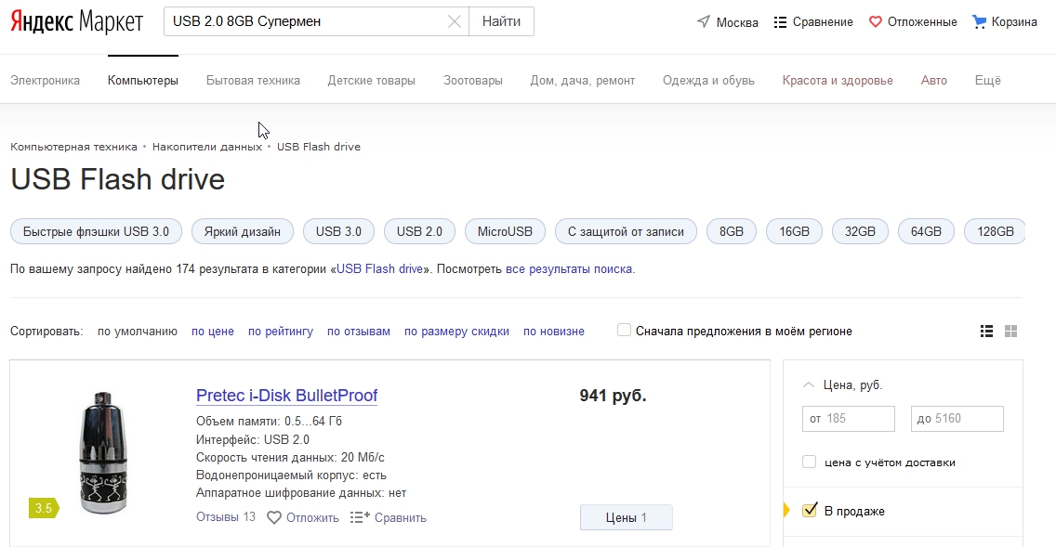Image resolution: width=1056 pixels, height=547 pixels.
Task: Sort results 'по умолчанию'
Action: click(138, 331)
